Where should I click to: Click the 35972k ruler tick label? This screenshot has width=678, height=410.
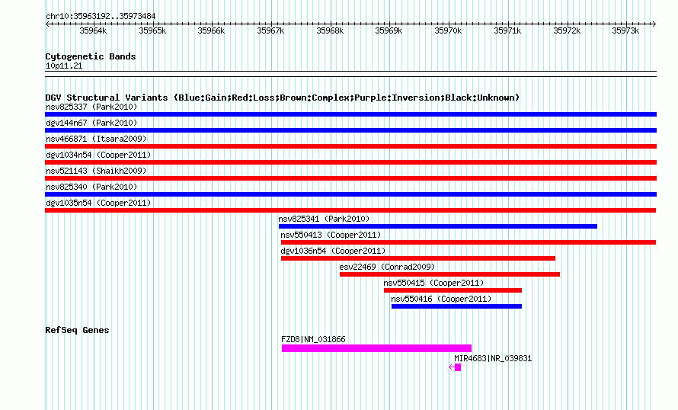click(x=567, y=30)
